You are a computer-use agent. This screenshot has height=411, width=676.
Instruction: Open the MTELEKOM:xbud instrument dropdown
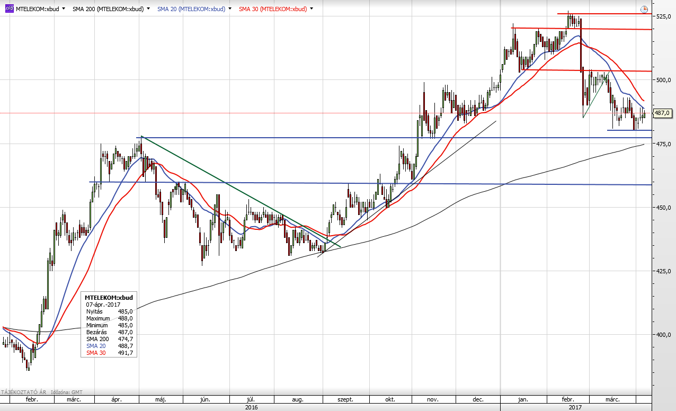pyautogui.click(x=64, y=9)
